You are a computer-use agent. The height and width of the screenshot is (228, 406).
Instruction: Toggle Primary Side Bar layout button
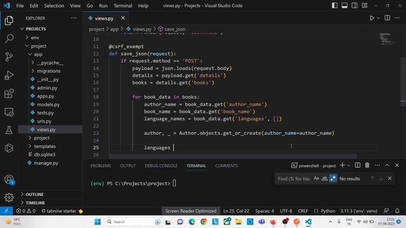point(334,6)
